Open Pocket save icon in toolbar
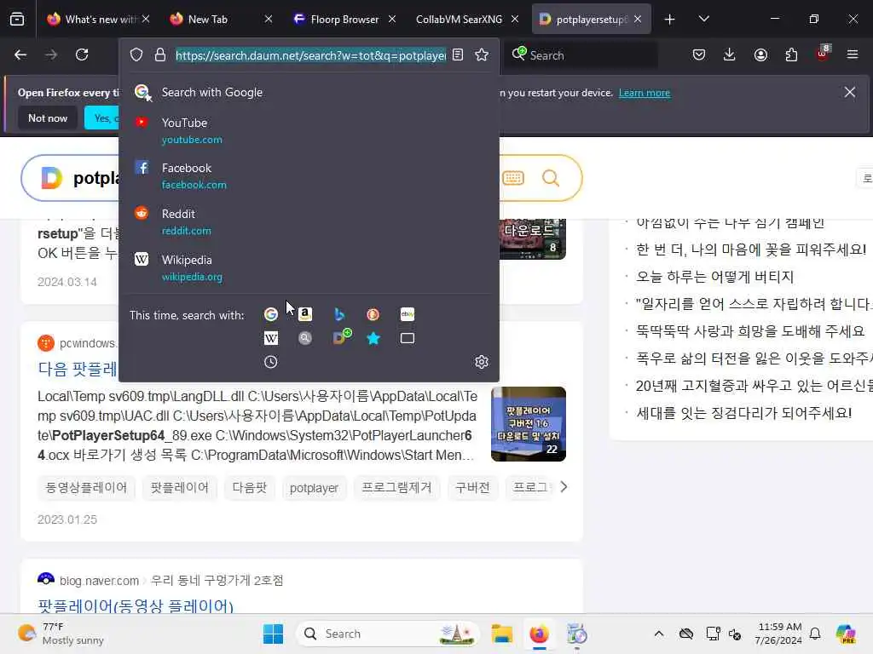The height and width of the screenshot is (654, 873). [699, 54]
